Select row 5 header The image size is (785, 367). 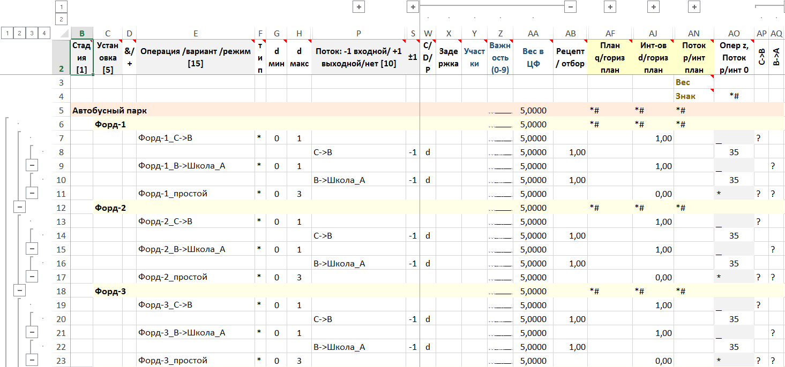tap(61, 110)
